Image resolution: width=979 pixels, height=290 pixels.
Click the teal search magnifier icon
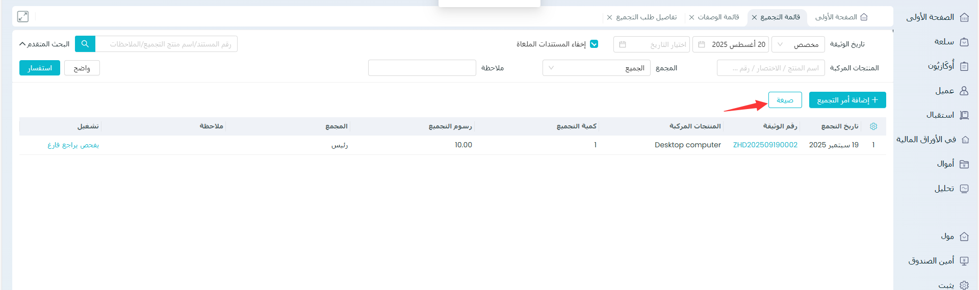(x=85, y=44)
